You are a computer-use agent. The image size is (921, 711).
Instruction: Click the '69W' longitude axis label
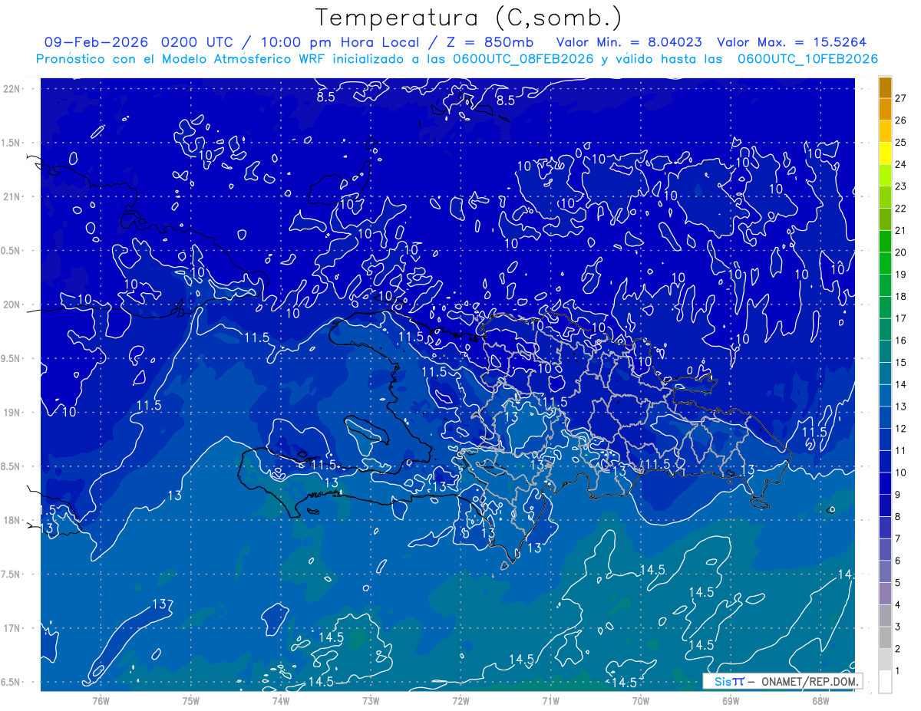[731, 701]
